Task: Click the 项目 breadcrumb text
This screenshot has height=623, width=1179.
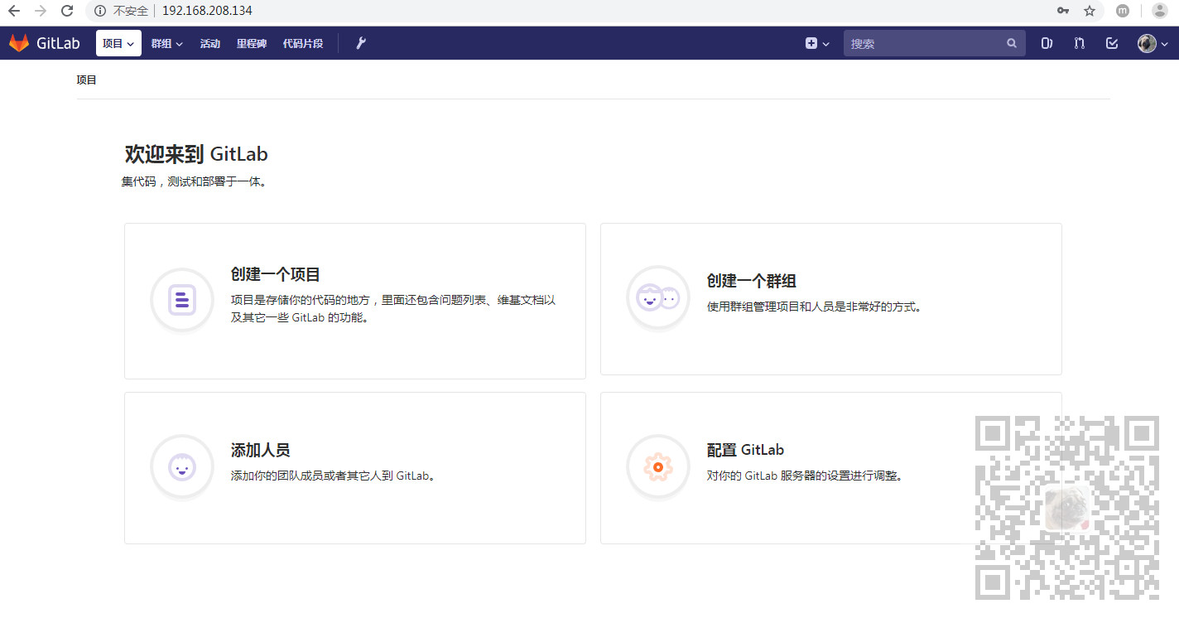Action: pos(87,80)
